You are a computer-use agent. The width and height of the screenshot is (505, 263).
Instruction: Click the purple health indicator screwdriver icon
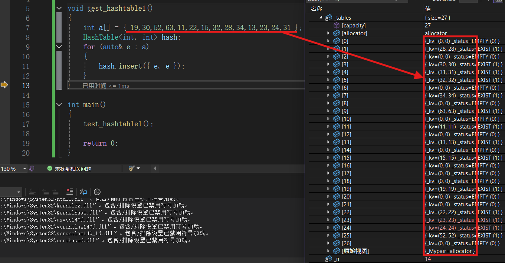pyautogui.click(x=32, y=169)
